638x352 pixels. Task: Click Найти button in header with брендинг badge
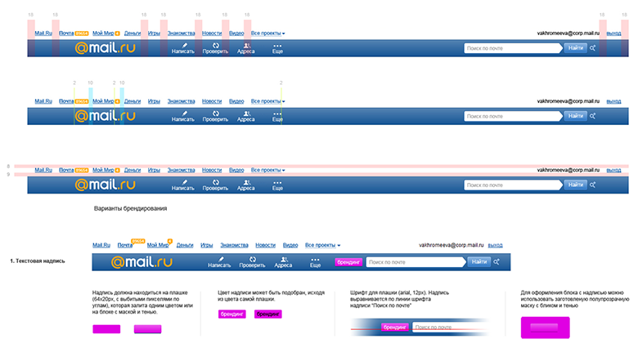pos(478,262)
